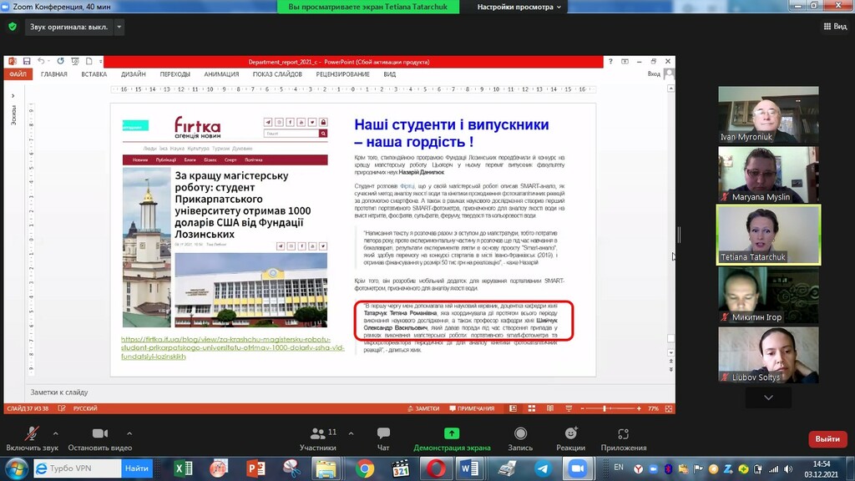Click the Undo arrow in PowerPoint toolbar
The image size is (855, 481).
point(41,62)
